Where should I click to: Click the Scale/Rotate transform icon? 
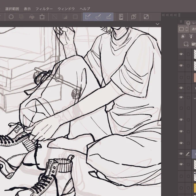coord(42,17)
